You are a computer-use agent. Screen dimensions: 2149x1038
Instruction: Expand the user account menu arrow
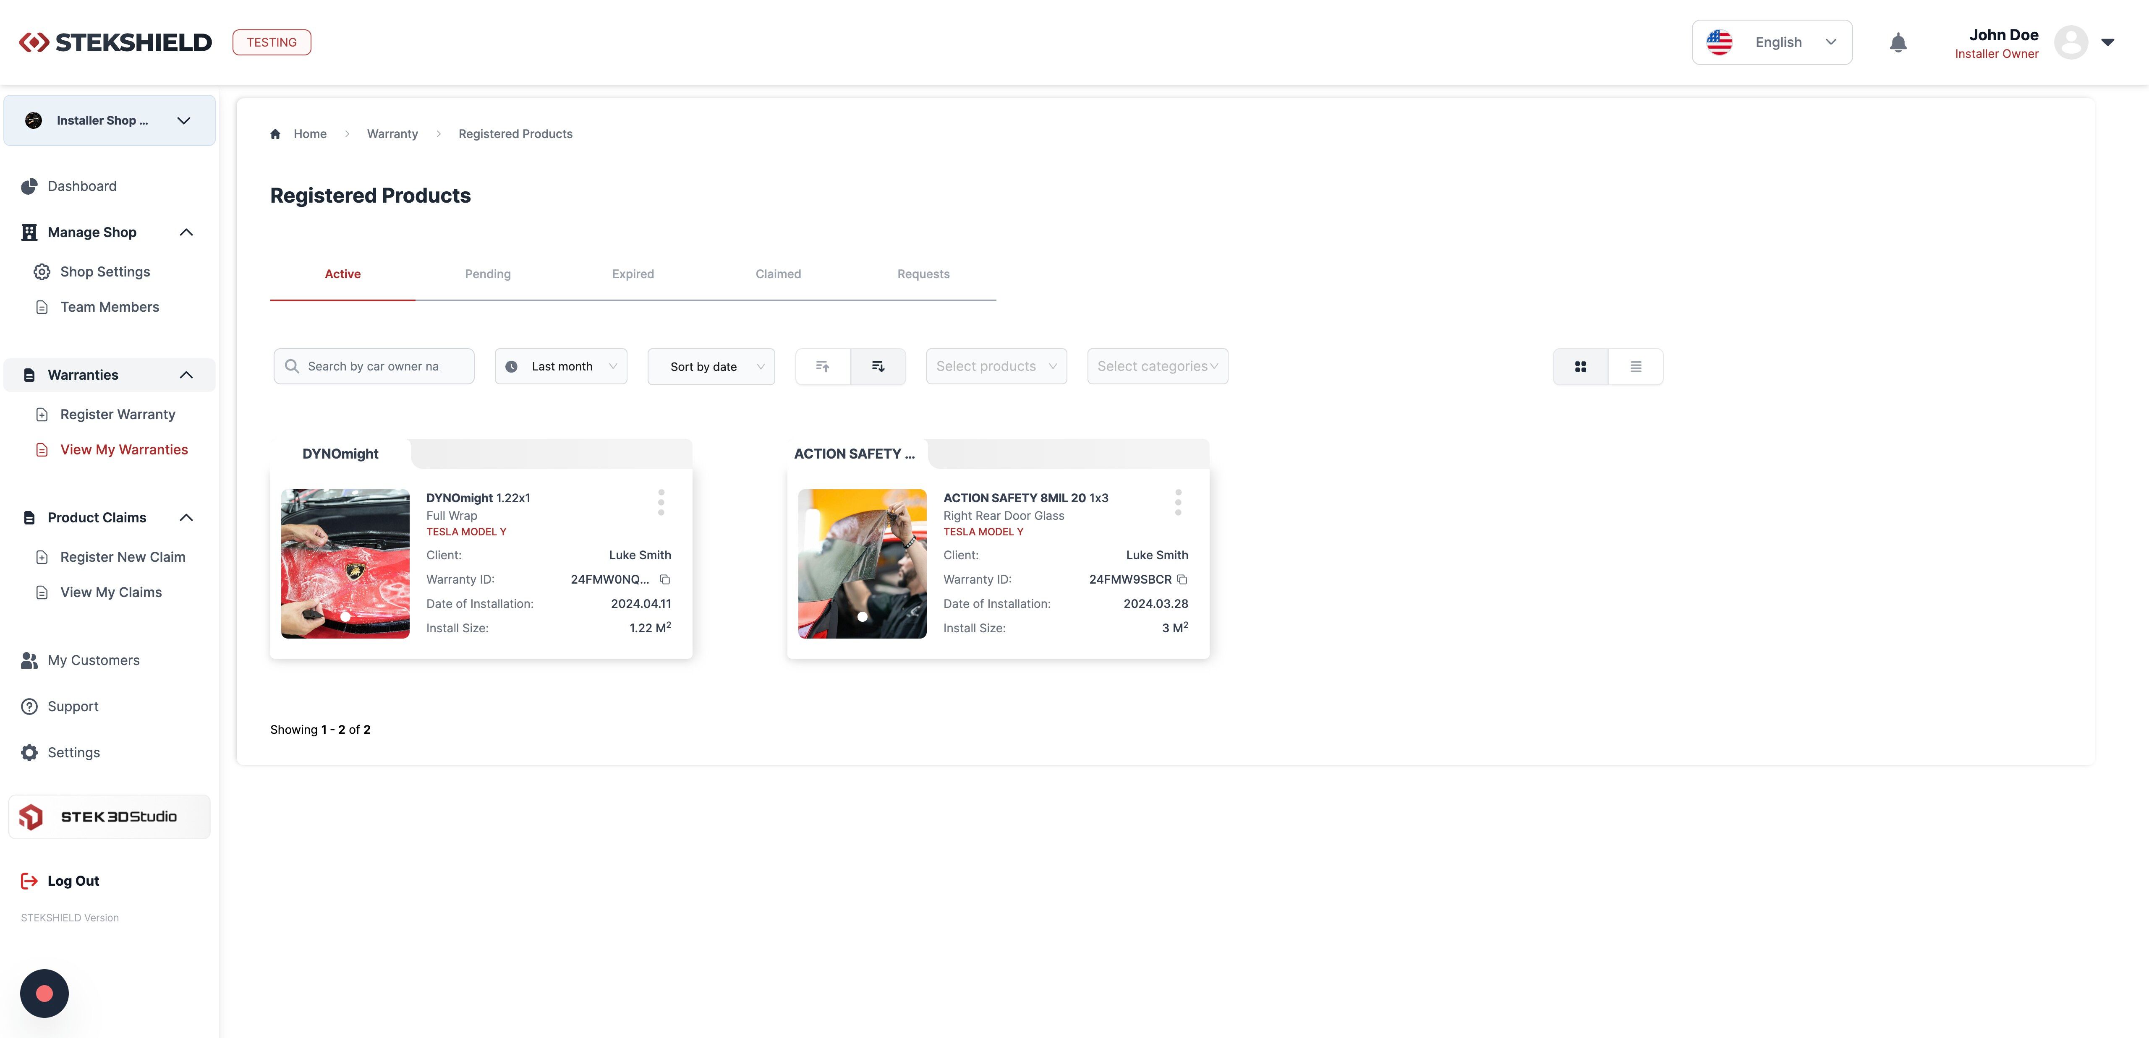[2107, 42]
